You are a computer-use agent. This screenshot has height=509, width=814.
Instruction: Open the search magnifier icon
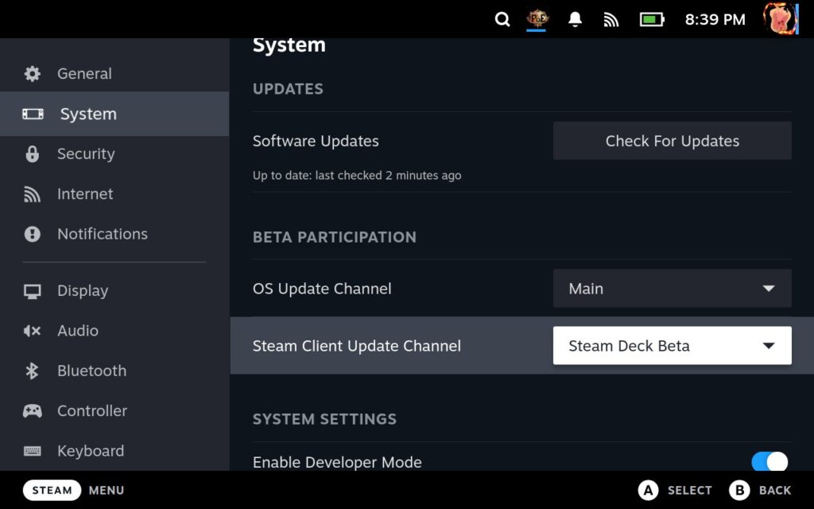click(502, 20)
